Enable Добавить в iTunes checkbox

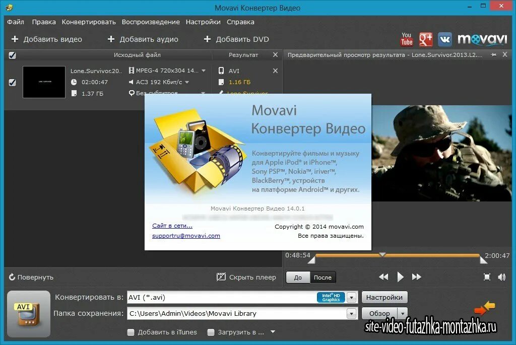(131, 332)
